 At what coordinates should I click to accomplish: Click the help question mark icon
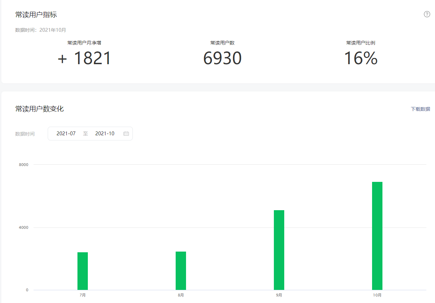coord(427,14)
